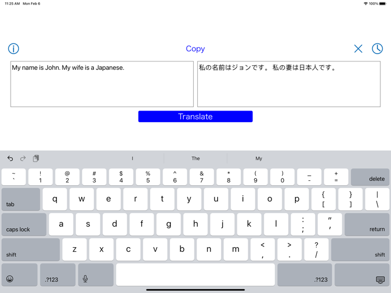The width and height of the screenshot is (391, 293).
Task: Tap the plus equals key
Action: 336,177
